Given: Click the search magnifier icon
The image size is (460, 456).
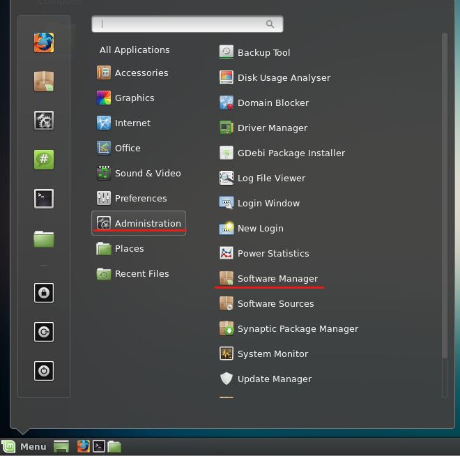Looking at the screenshot, I should coord(270,24).
